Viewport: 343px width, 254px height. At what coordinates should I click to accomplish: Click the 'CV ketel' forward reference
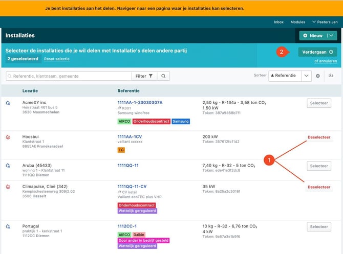(127, 192)
